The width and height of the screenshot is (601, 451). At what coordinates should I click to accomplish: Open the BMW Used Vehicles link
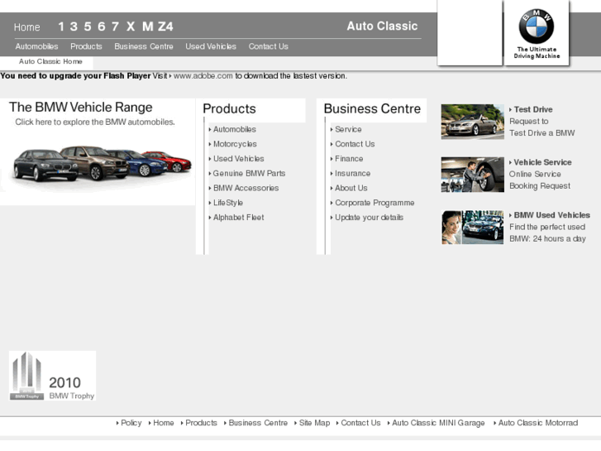(552, 215)
